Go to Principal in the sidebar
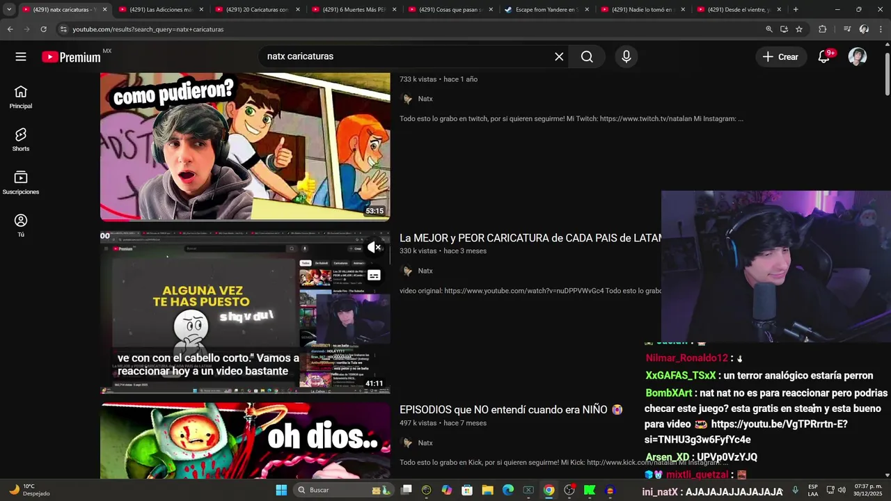Image resolution: width=891 pixels, height=501 pixels. (21, 97)
